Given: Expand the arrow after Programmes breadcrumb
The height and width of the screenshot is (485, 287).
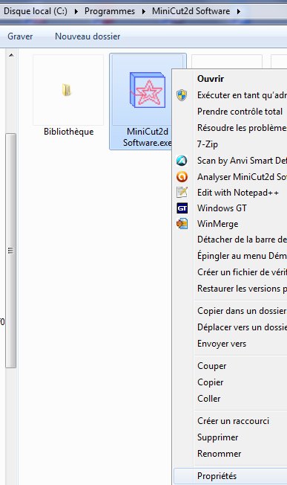Looking at the screenshot, I should [x=144, y=11].
